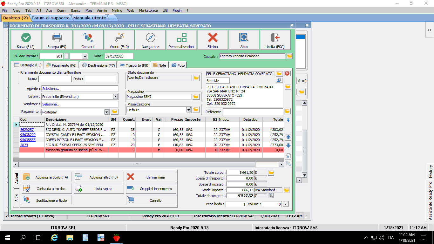This screenshot has height=244, width=434.
Task: Open Internet Explorer in the taskbar
Action: pyautogui.click(x=54, y=237)
